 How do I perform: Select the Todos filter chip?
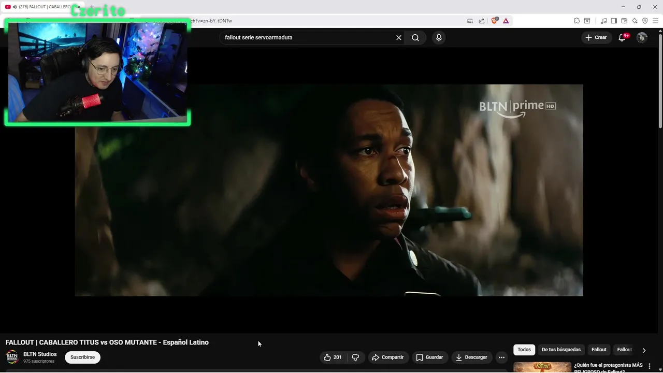[x=524, y=350]
